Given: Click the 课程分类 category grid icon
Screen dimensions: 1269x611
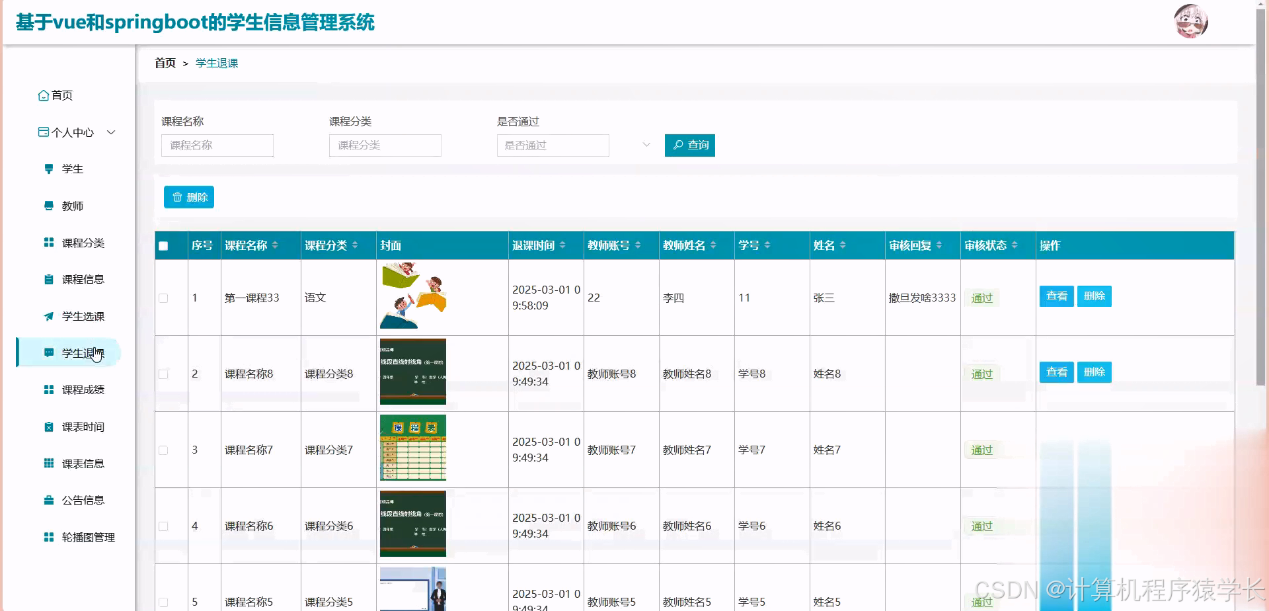Looking at the screenshot, I should tap(48, 243).
